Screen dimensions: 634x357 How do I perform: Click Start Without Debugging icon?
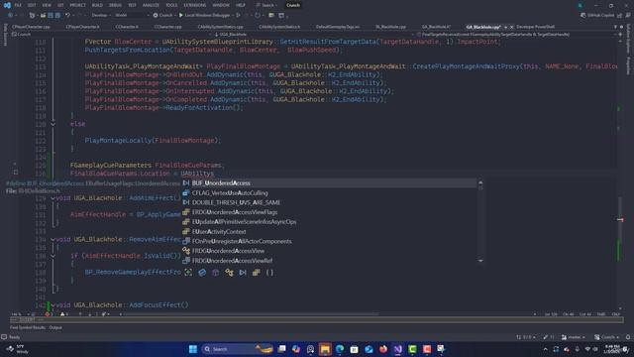coord(239,16)
